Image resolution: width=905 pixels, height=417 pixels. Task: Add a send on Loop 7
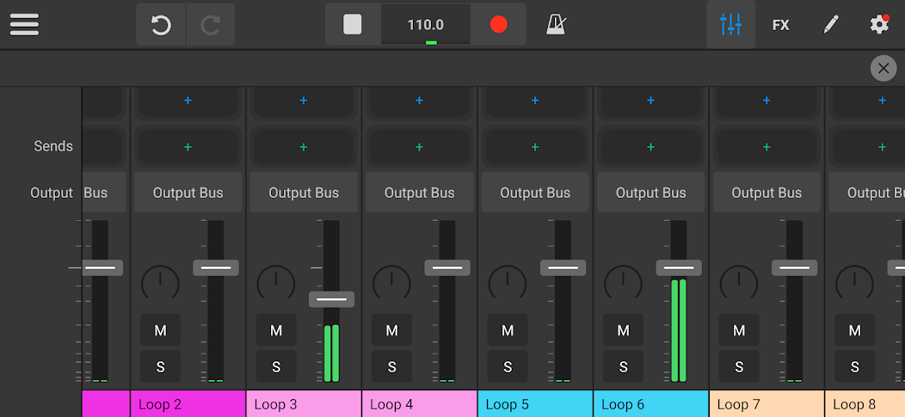pos(766,146)
